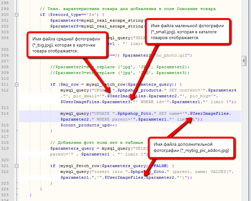Image resolution: width=251 pixels, height=201 pixels.
Task: Click the vertical scrollbar thumb
Action: pyautogui.click(x=244, y=61)
